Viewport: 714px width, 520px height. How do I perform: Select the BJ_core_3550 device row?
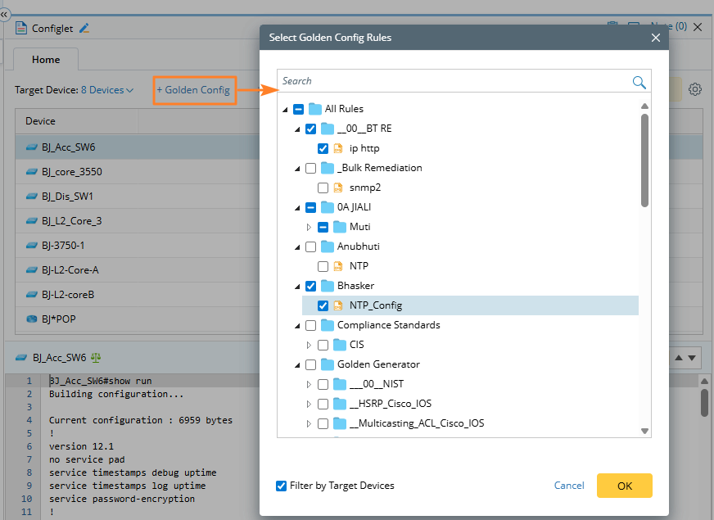click(72, 172)
